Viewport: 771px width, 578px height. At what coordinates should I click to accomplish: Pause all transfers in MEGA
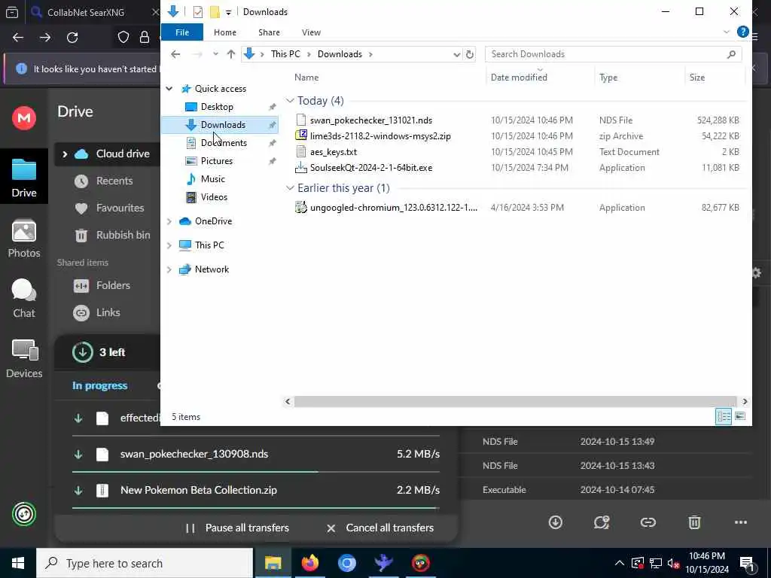pyautogui.click(x=237, y=528)
